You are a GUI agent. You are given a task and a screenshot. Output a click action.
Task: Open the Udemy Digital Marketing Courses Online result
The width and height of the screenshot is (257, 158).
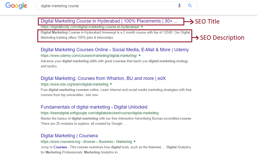coord(115,50)
